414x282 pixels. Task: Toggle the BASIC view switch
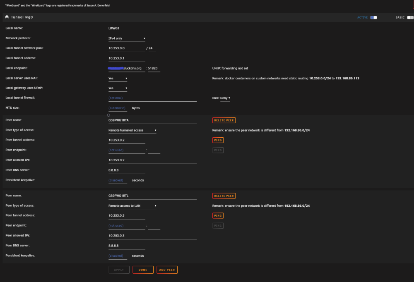(x=410, y=17)
